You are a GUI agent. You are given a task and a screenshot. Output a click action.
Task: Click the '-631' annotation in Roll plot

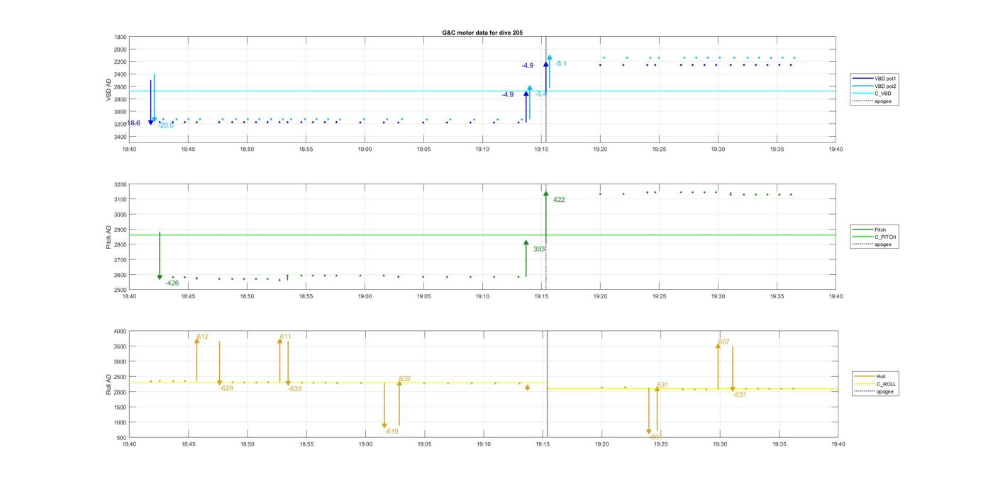point(739,395)
